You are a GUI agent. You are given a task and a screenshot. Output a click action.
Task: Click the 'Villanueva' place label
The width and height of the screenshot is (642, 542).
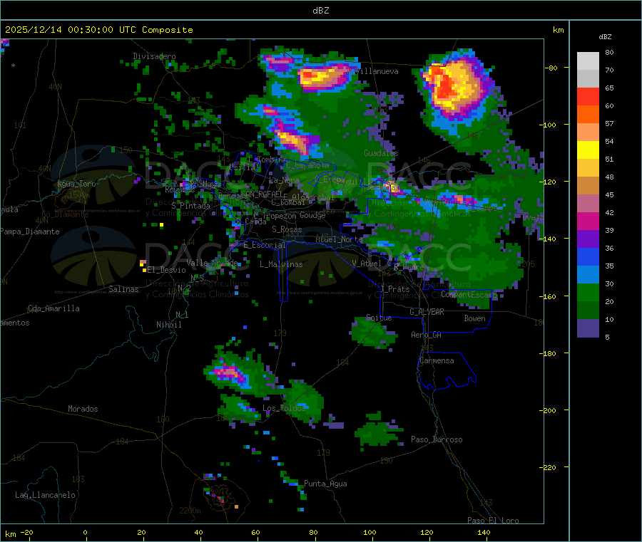click(376, 71)
